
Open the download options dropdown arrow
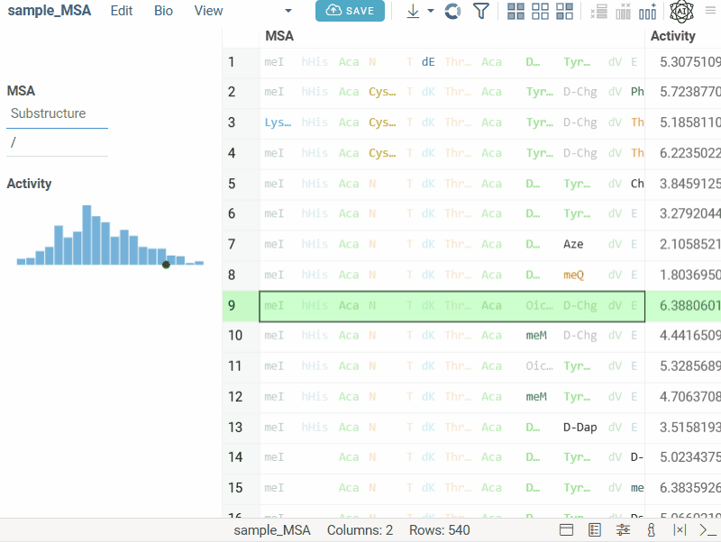tap(431, 11)
